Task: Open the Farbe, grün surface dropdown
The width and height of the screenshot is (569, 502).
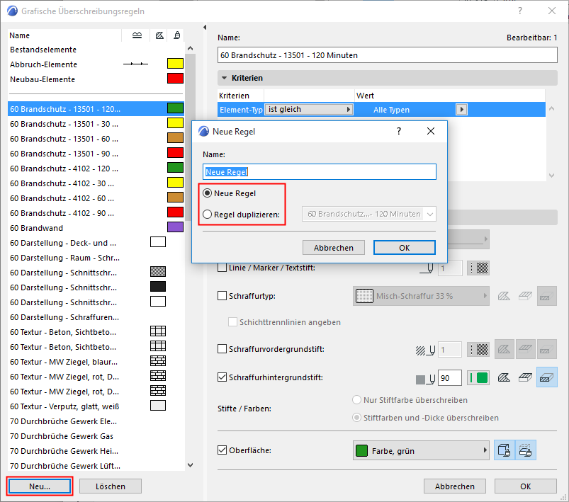Action: point(421,450)
